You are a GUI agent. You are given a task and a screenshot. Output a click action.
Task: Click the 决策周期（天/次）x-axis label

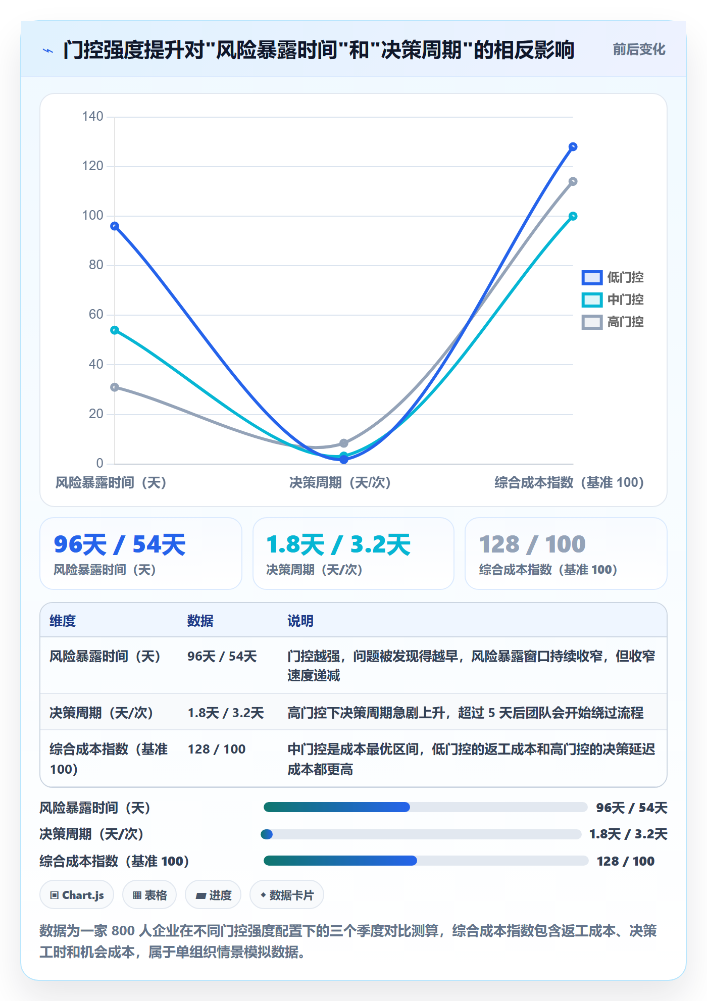tap(340, 482)
